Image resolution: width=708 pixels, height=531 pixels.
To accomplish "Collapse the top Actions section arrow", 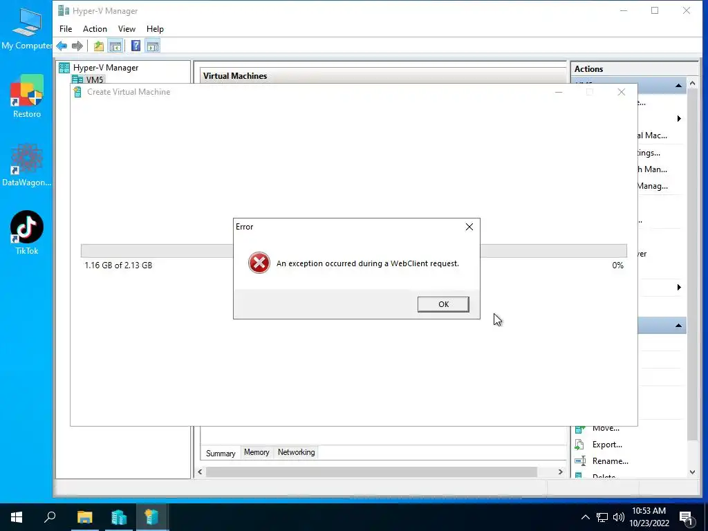I will (678, 85).
